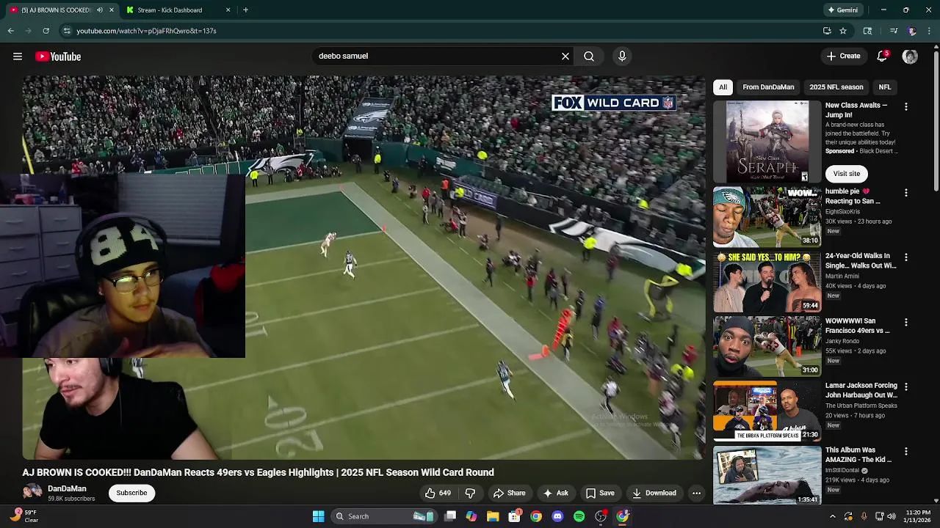
Task: Open This Album Was AMAZING thumbnail
Action: click(x=767, y=474)
